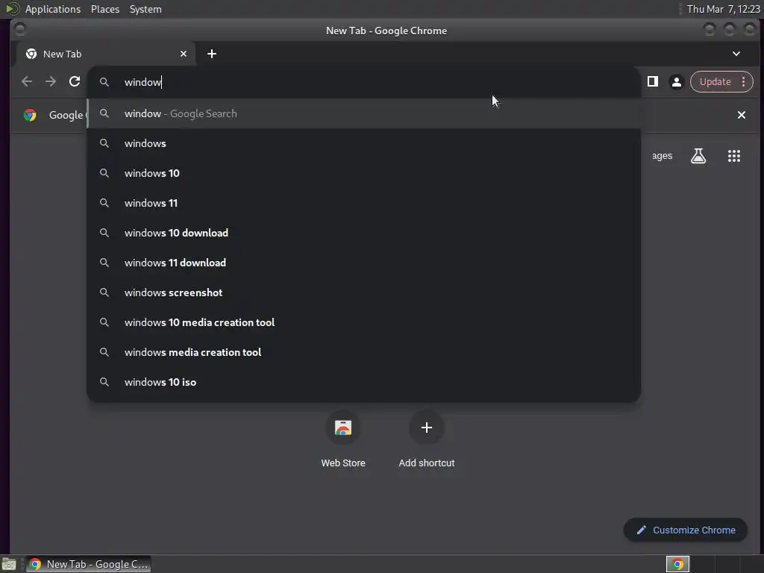The width and height of the screenshot is (764, 573).
Task: Select 'windows 10 media creation tool' suggestion
Action: (x=363, y=322)
